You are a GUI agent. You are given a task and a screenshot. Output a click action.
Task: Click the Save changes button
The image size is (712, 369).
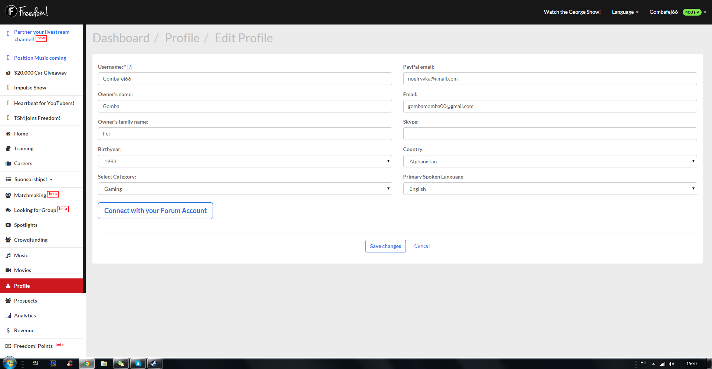point(385,246)
